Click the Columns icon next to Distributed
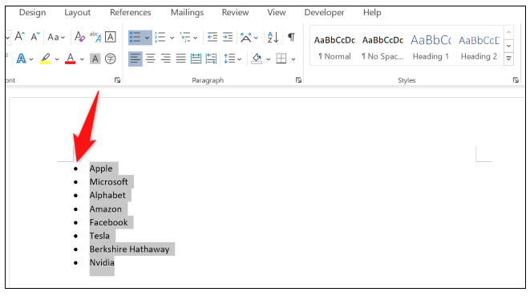 (x=211, y=59)
